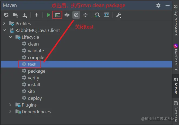The width and height of the screenshot is (179, 125).
Task: Hide the Maven tool window
Action: (167, 5)
